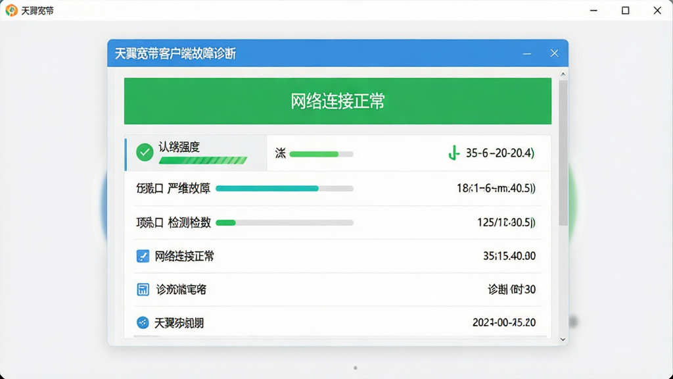Click the green 网络连接正常 status banner

point(338,101)
